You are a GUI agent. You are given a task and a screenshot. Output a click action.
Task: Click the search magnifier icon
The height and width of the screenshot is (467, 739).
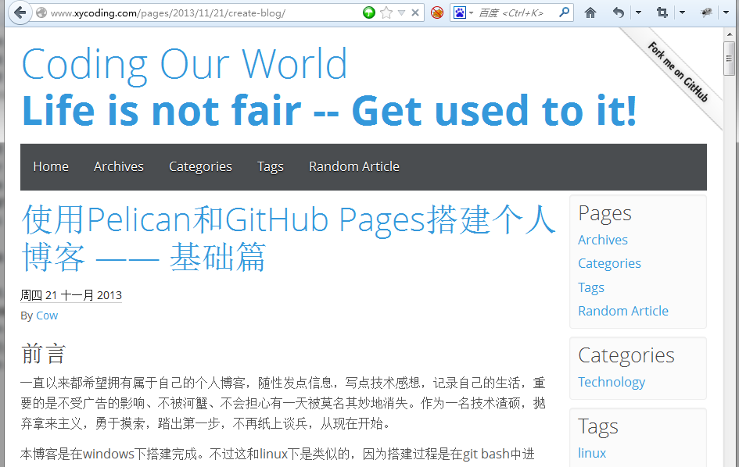(x=564, y=12)
